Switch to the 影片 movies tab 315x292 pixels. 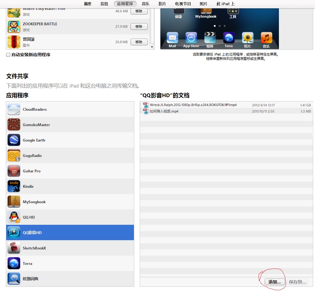(x=162, y=4)
